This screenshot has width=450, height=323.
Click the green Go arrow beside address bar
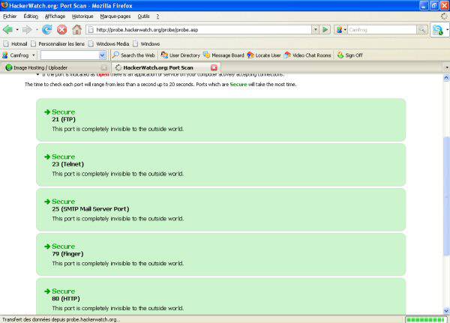click(325, 29)
